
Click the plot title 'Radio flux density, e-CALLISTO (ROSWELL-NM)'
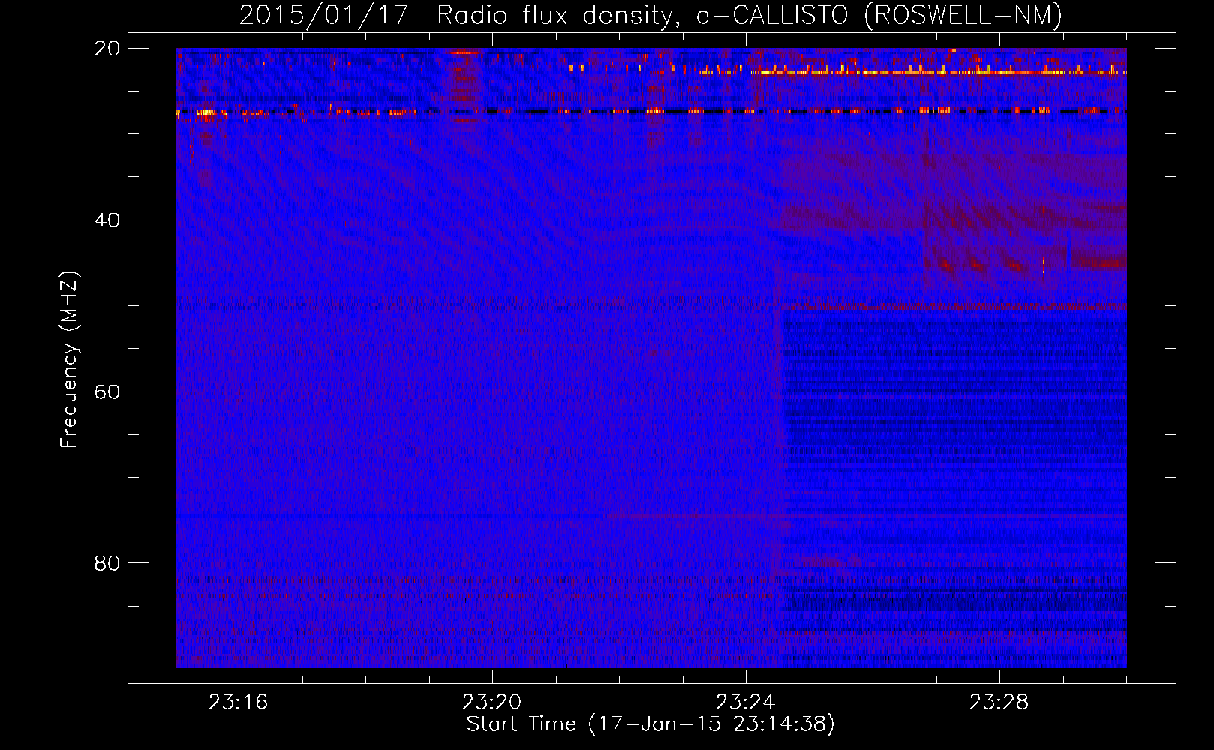click(x=750, y=16)
